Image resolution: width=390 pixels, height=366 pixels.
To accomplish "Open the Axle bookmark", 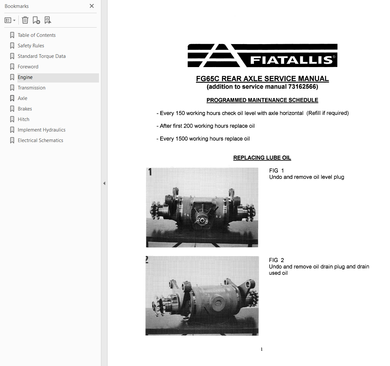I will (22, 98).
